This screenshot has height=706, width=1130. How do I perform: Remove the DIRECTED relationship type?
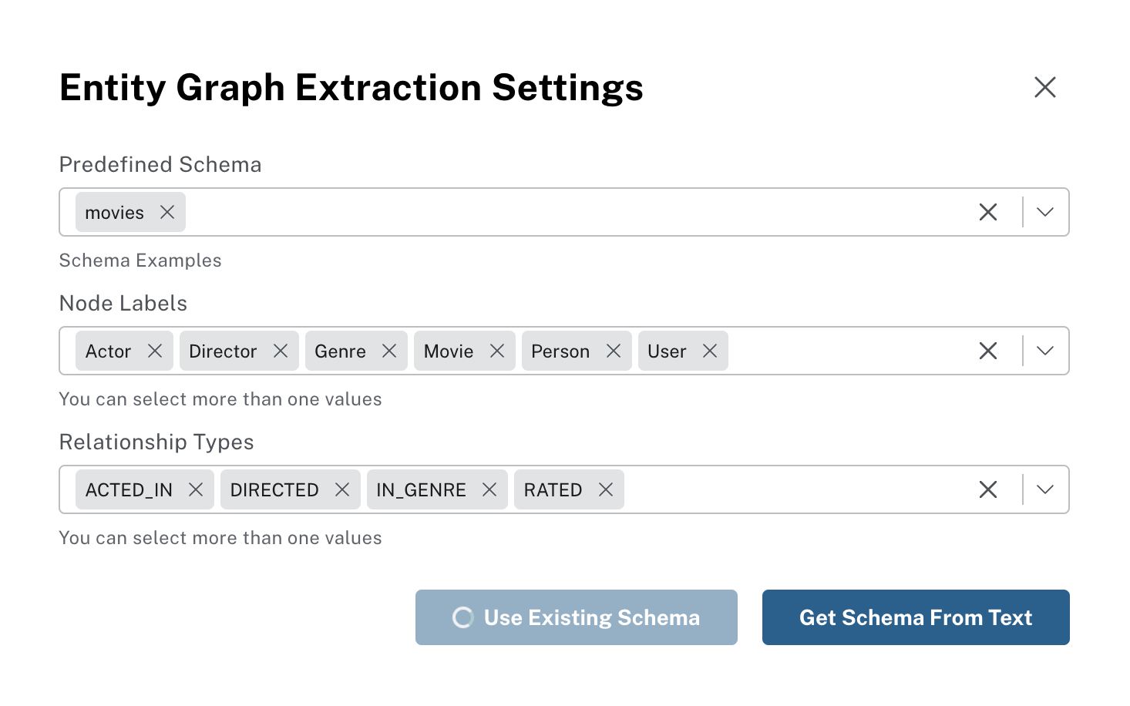pos(342,489)
